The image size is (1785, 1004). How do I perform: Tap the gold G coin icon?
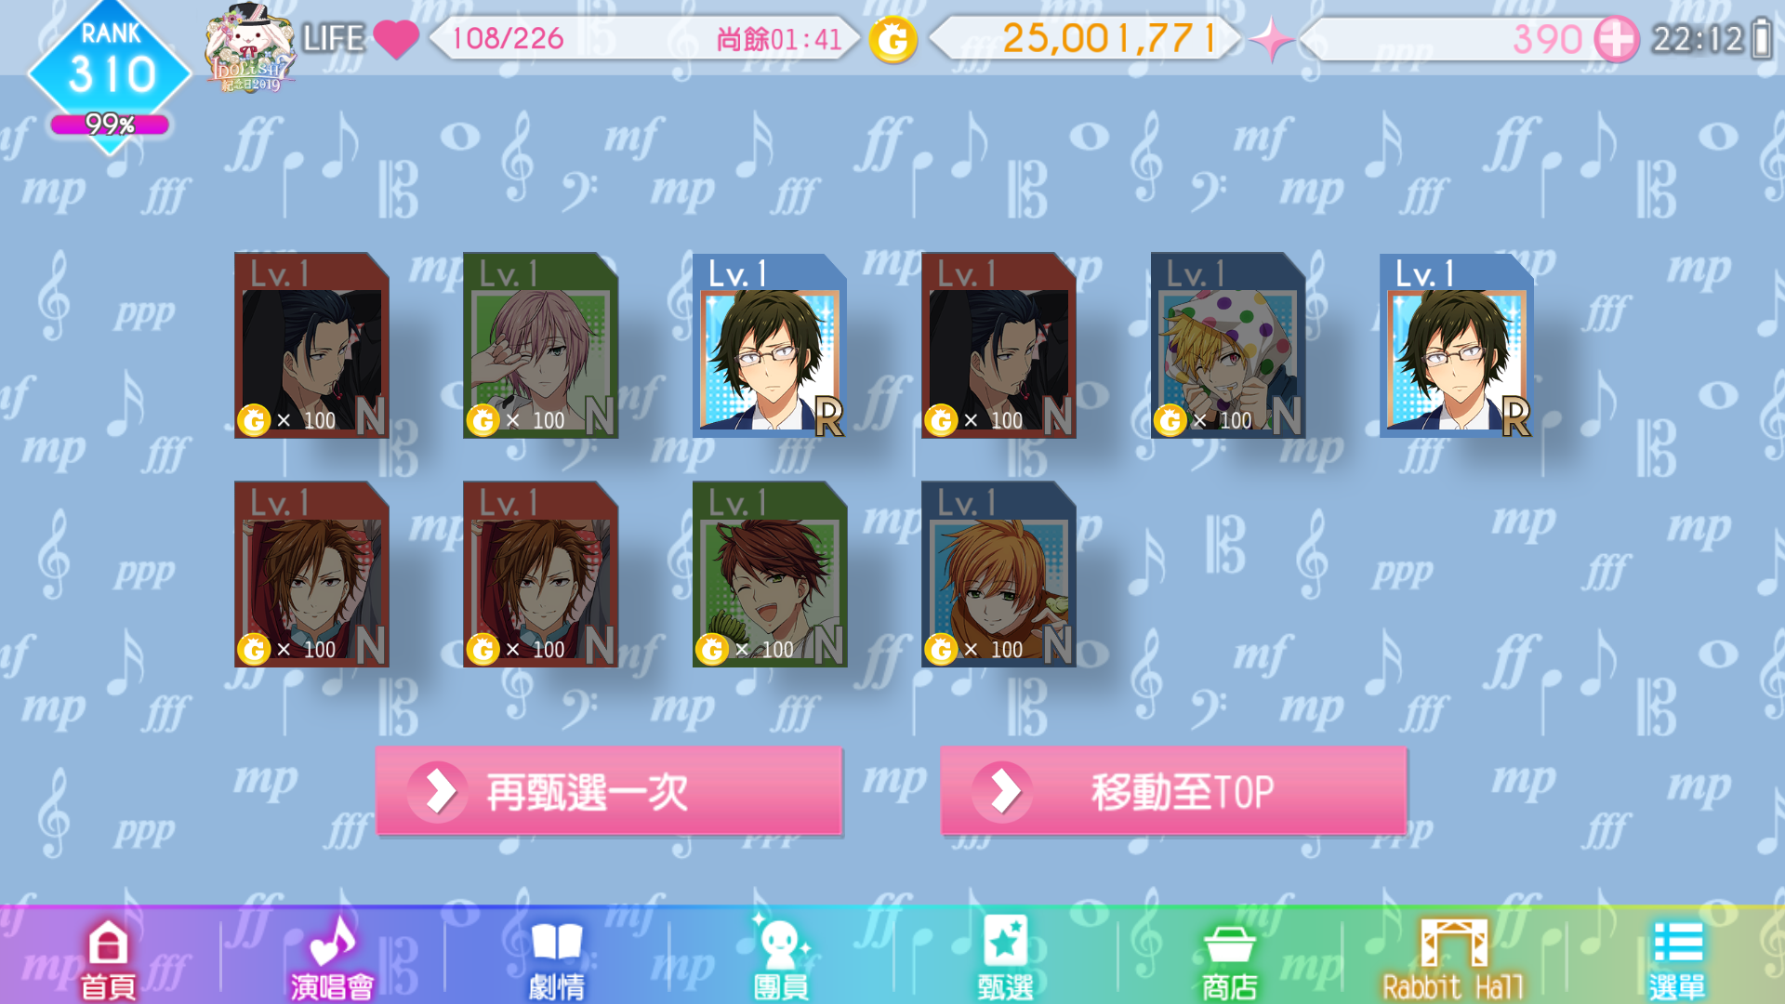pos(892,40)
